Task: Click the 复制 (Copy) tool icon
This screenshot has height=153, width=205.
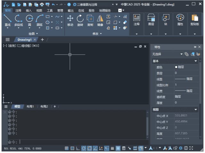Action: pos(90,19)
